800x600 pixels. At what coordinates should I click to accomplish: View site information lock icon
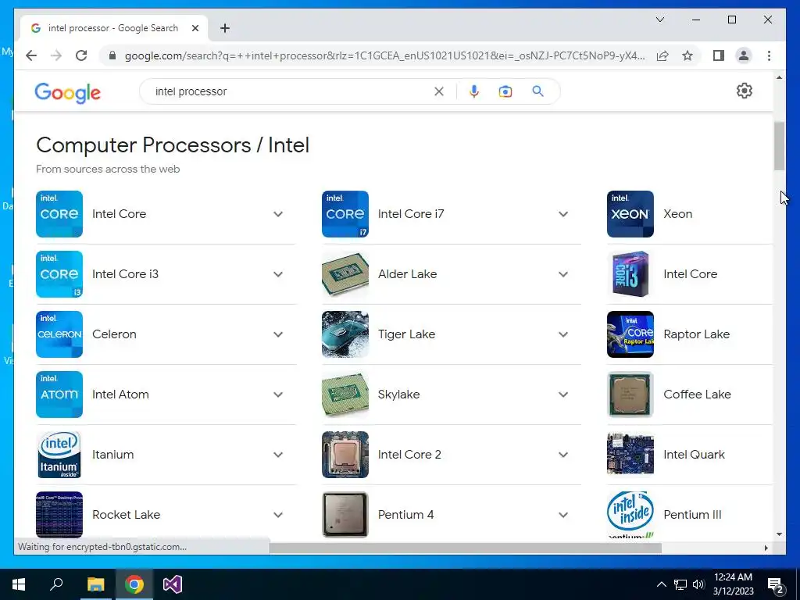[112, 55]
